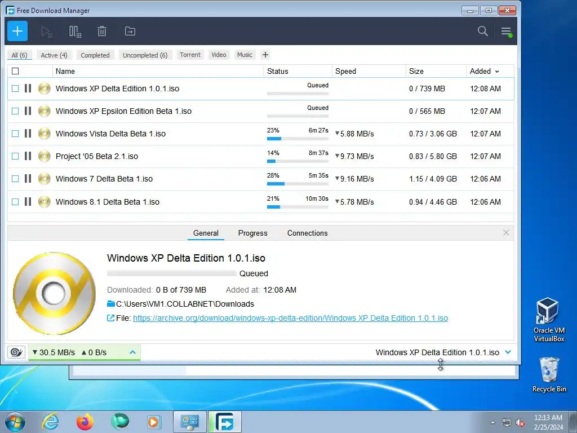Check box for Windows XP Delta Edition 1.0.1.iso
The width and height of the screenshot is (577, 433).
[15, 89]
